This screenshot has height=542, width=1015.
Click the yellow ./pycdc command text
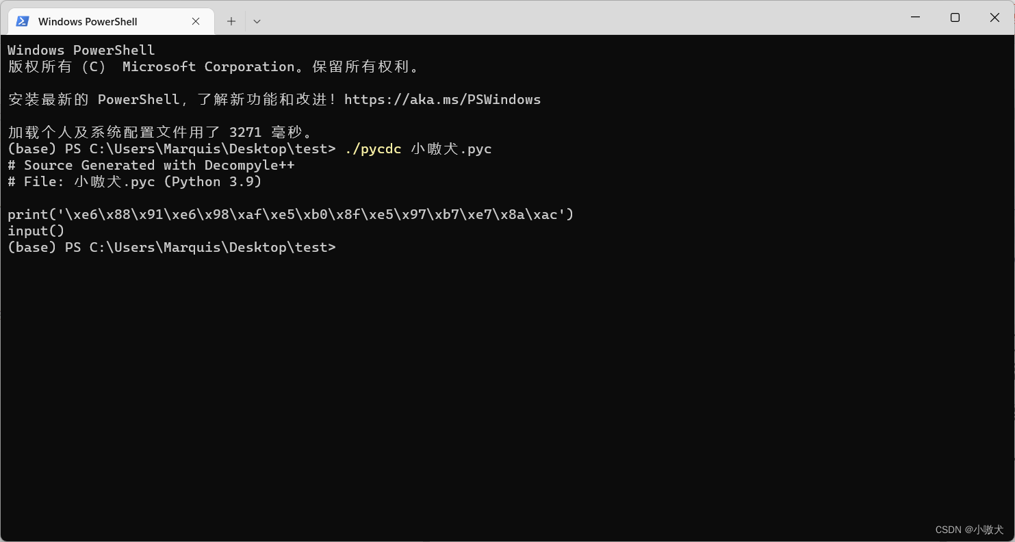[x=373, y=149]
